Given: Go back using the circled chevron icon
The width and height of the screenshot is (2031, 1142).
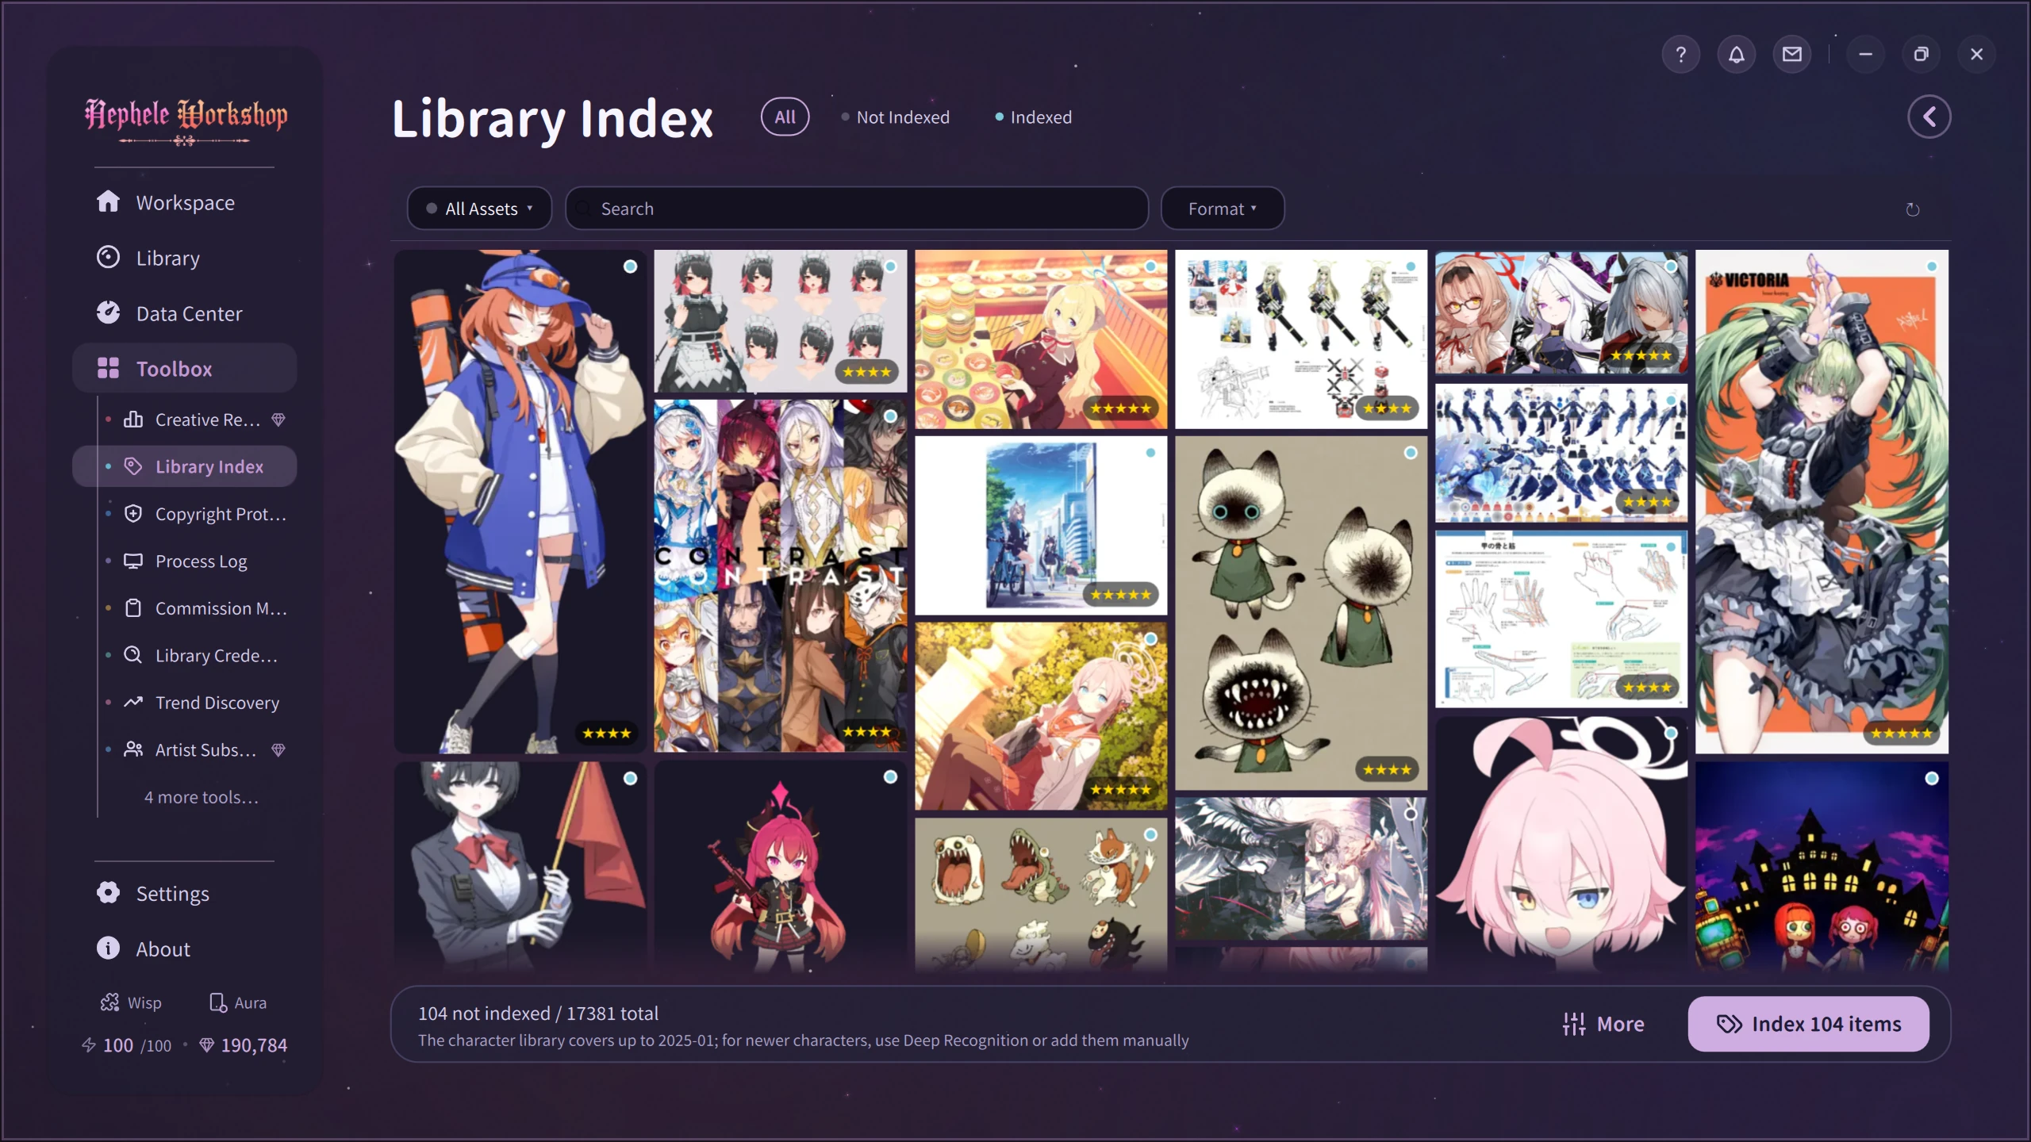Looking at the screenshot, I should (x=1929, y=117).
